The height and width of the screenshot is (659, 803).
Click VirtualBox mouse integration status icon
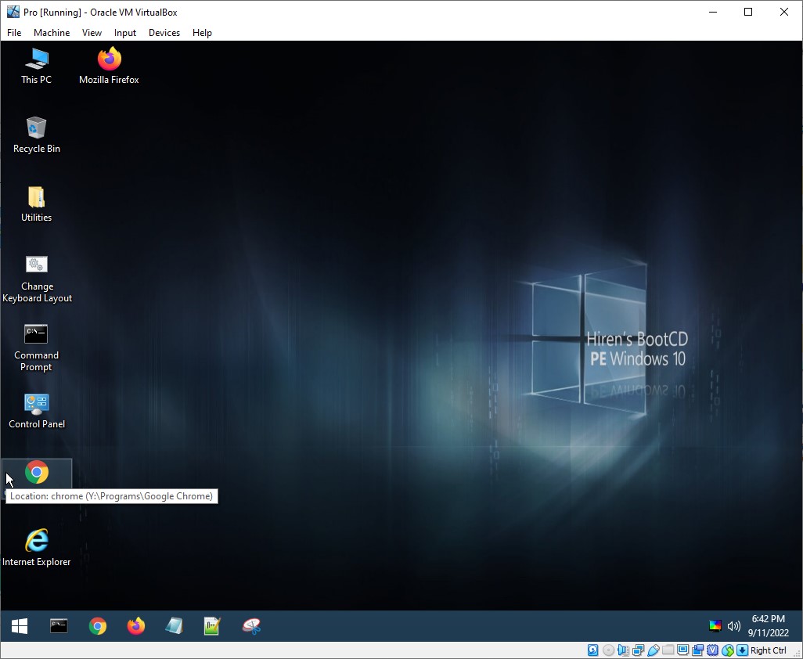tap(728, 650)
